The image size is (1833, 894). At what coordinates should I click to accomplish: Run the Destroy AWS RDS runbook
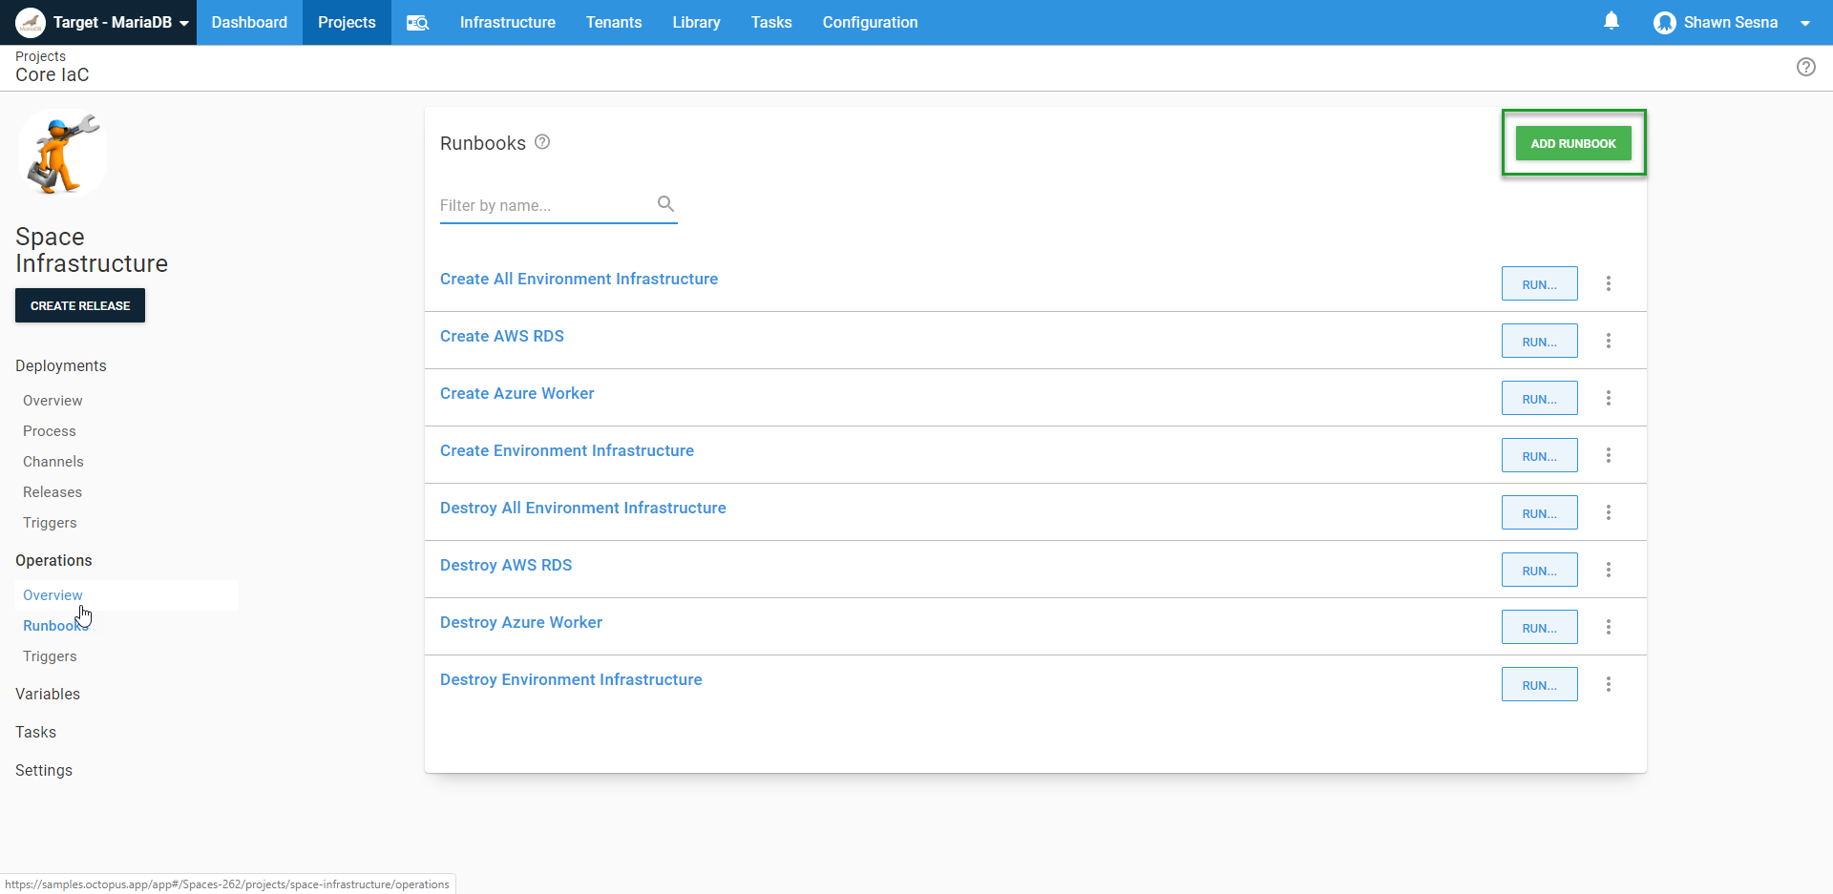pos(1539,571)
